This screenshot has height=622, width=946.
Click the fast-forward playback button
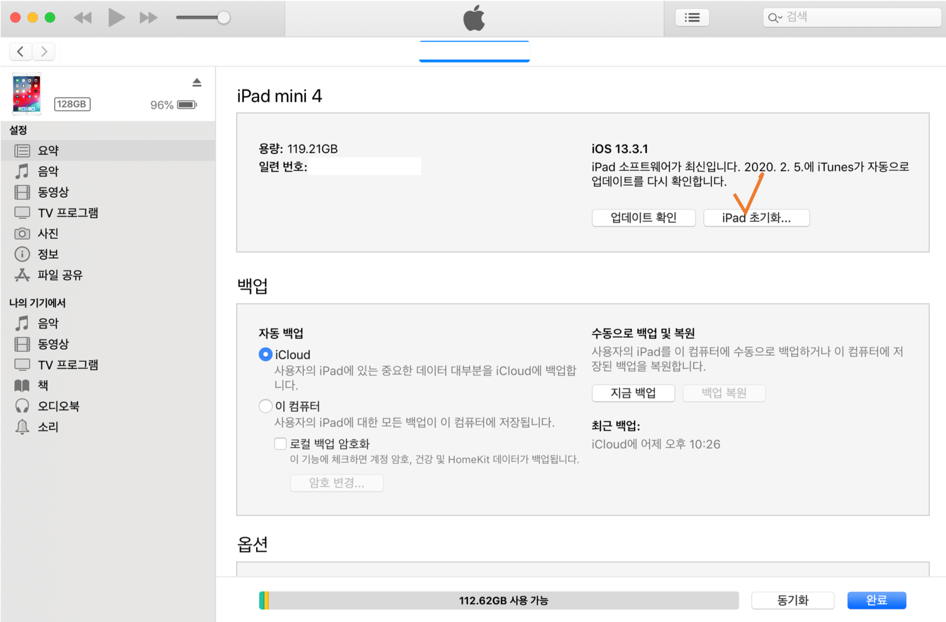(148, 18)
